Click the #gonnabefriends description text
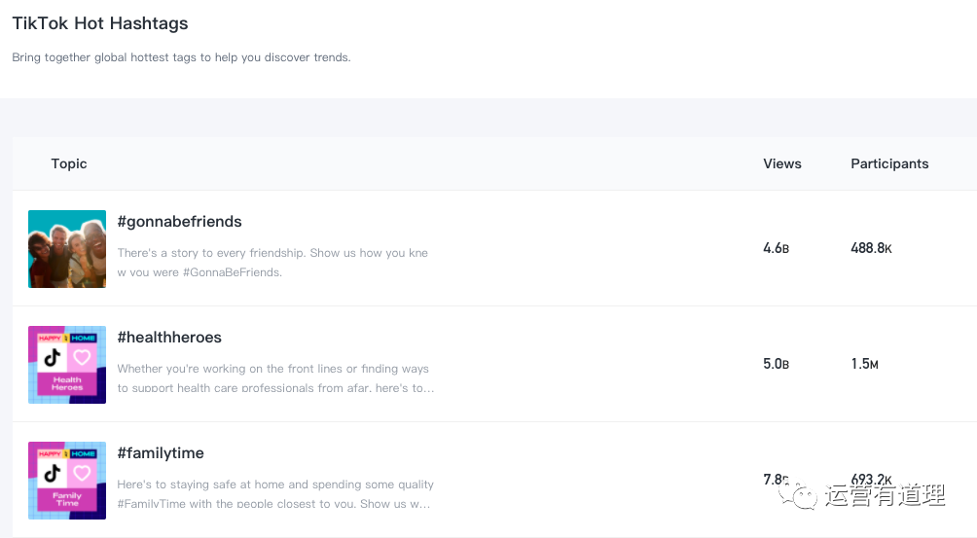The width and height of the screenshot is (977, 538). [x=272, y=262]
